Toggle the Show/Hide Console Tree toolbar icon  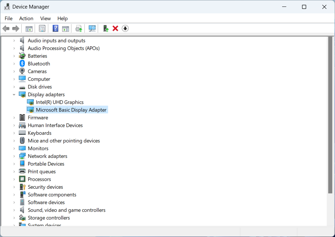(x=29, y=28)
